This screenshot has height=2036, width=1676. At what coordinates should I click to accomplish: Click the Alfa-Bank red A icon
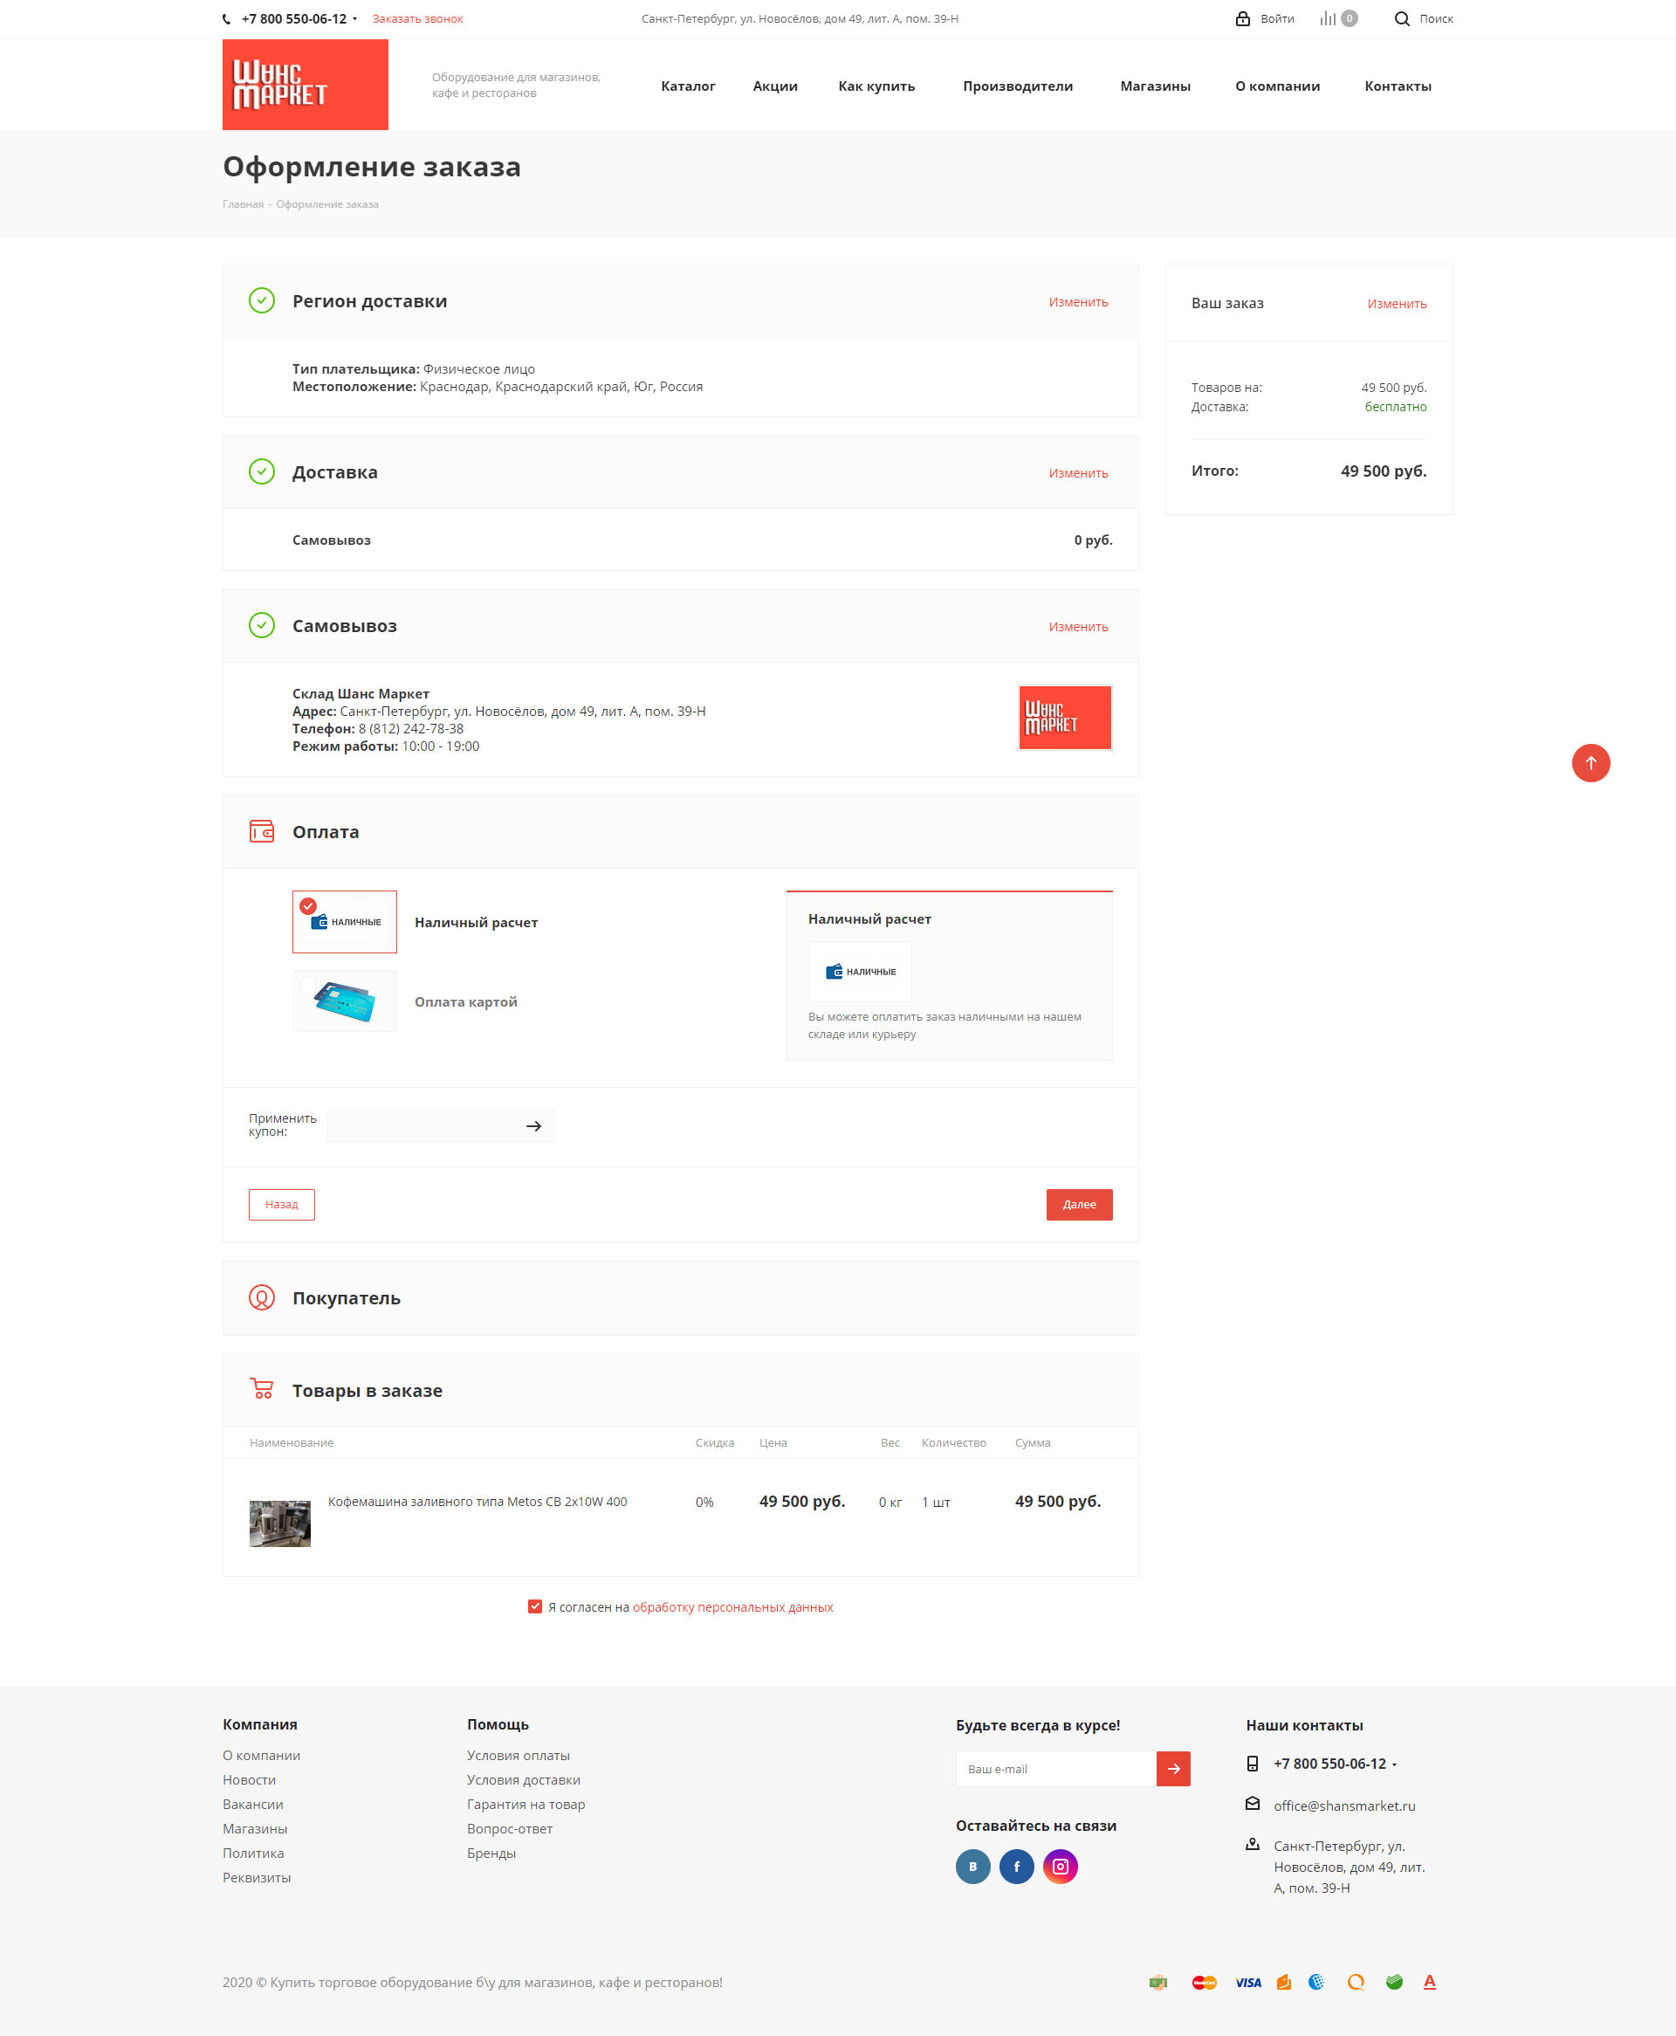pos(1430,1982)
